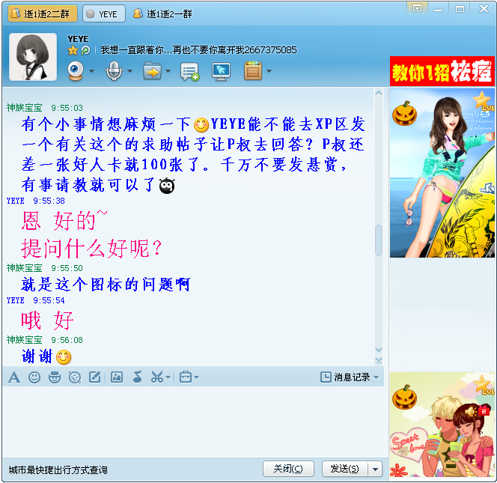
Task: Click the yellow star level icon under YEYE
Action: 73,50
